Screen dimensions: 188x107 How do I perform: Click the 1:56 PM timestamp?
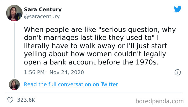34,72
